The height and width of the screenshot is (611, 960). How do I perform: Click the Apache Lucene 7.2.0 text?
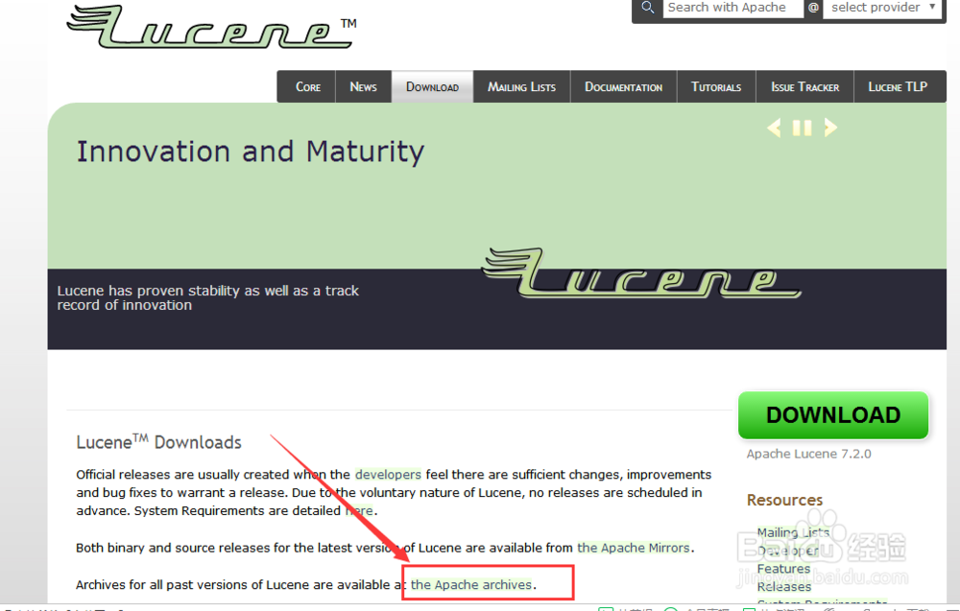click(x=808, y=454)
